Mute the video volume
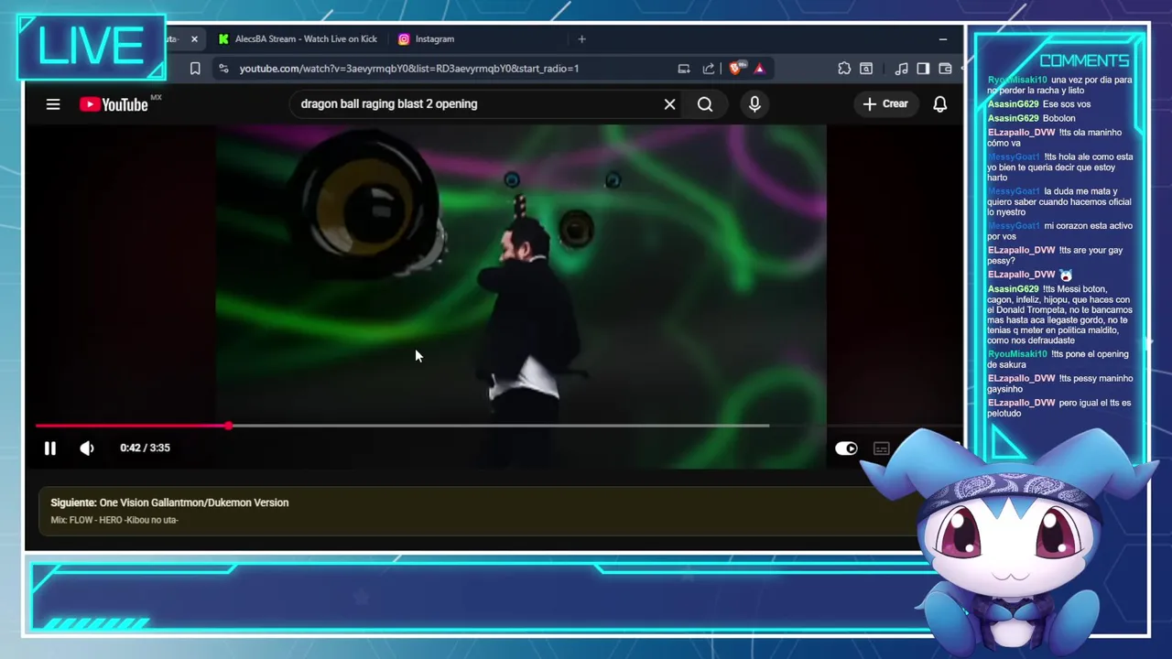 [87, 448]
